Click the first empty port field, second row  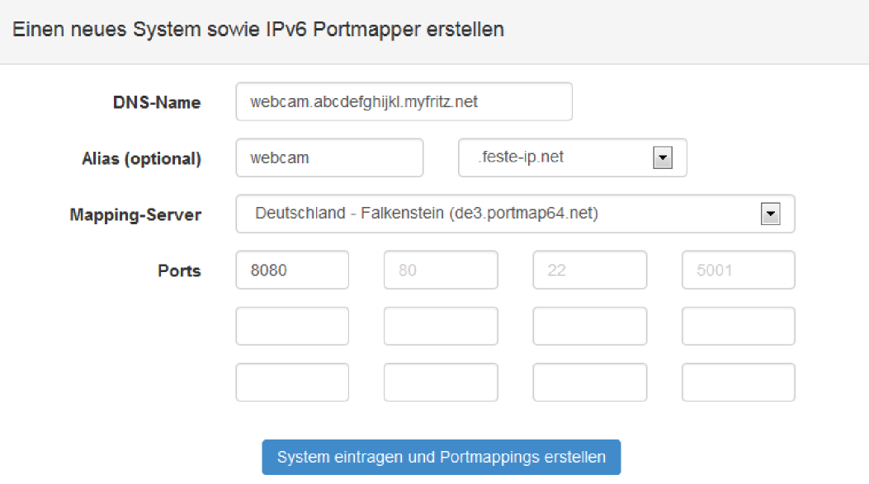[291, 326]
